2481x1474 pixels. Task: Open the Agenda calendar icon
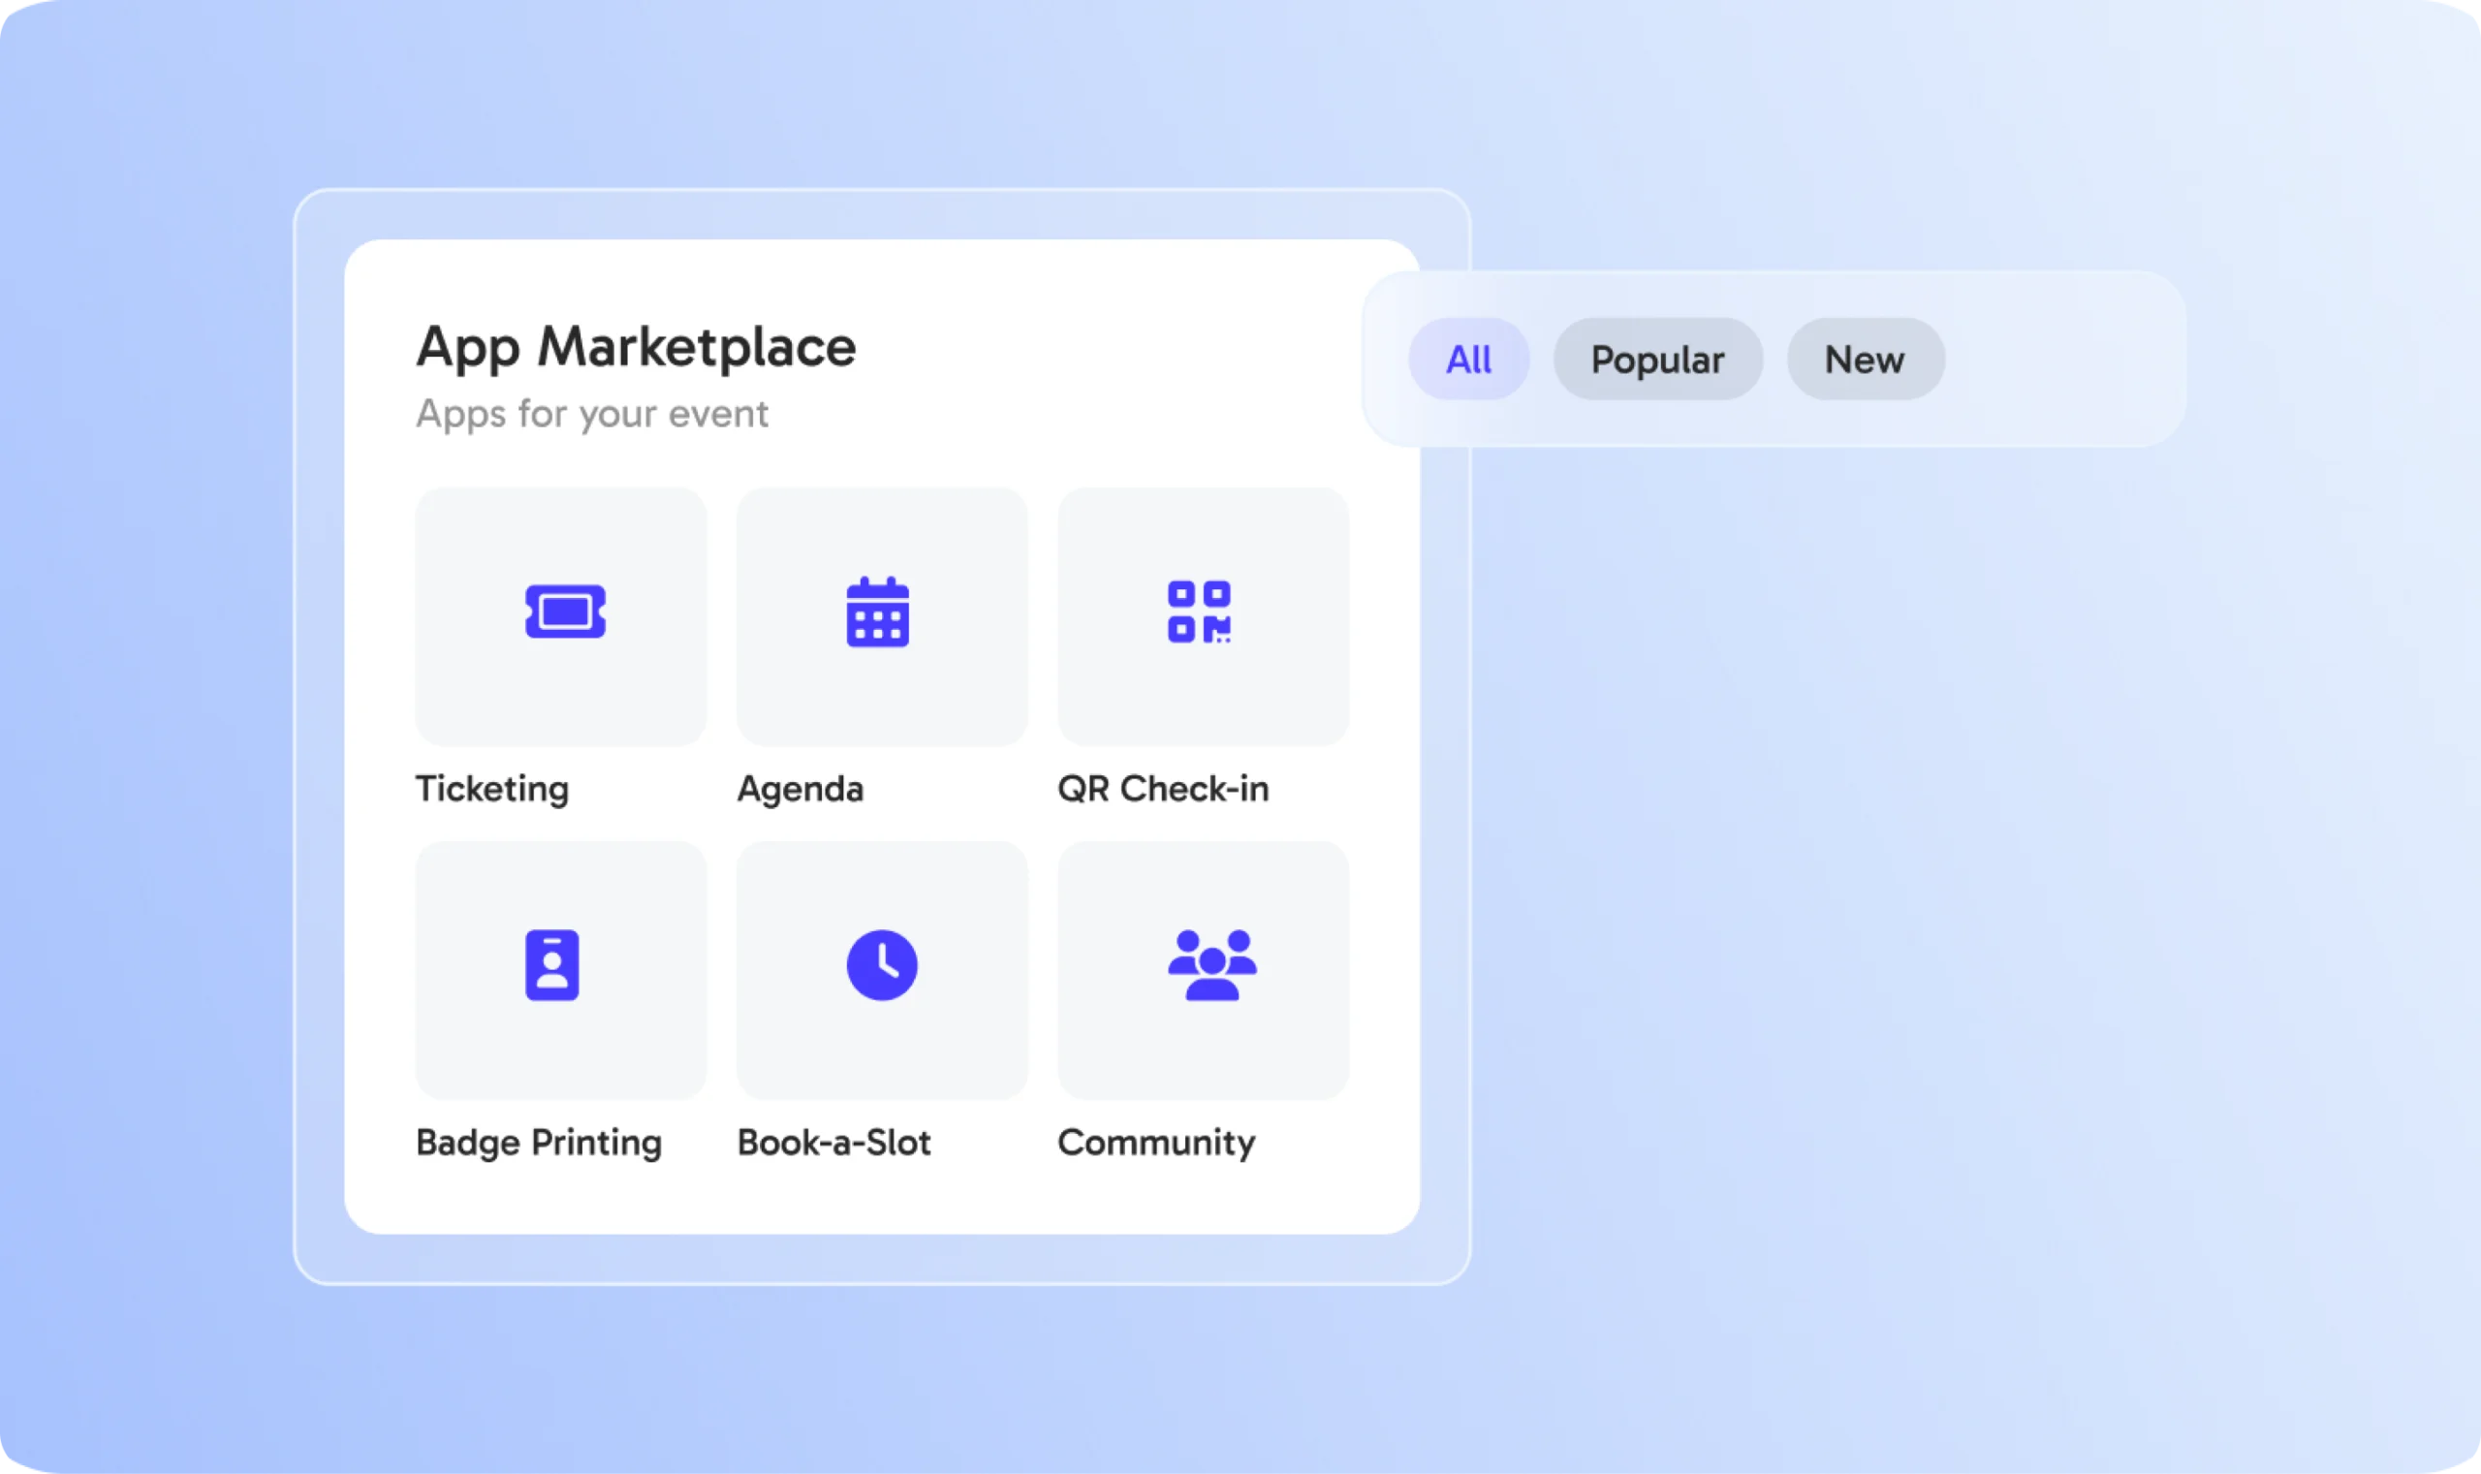pos(877,612)
